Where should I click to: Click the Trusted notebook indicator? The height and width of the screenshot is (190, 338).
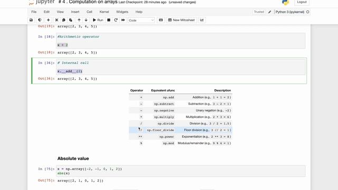259,12
